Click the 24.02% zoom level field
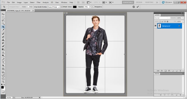This screenshot has height=99, width=187. [x=9, y=98]
